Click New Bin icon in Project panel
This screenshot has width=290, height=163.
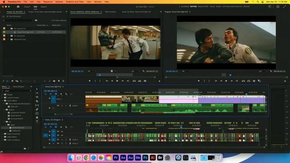point(54,81)
